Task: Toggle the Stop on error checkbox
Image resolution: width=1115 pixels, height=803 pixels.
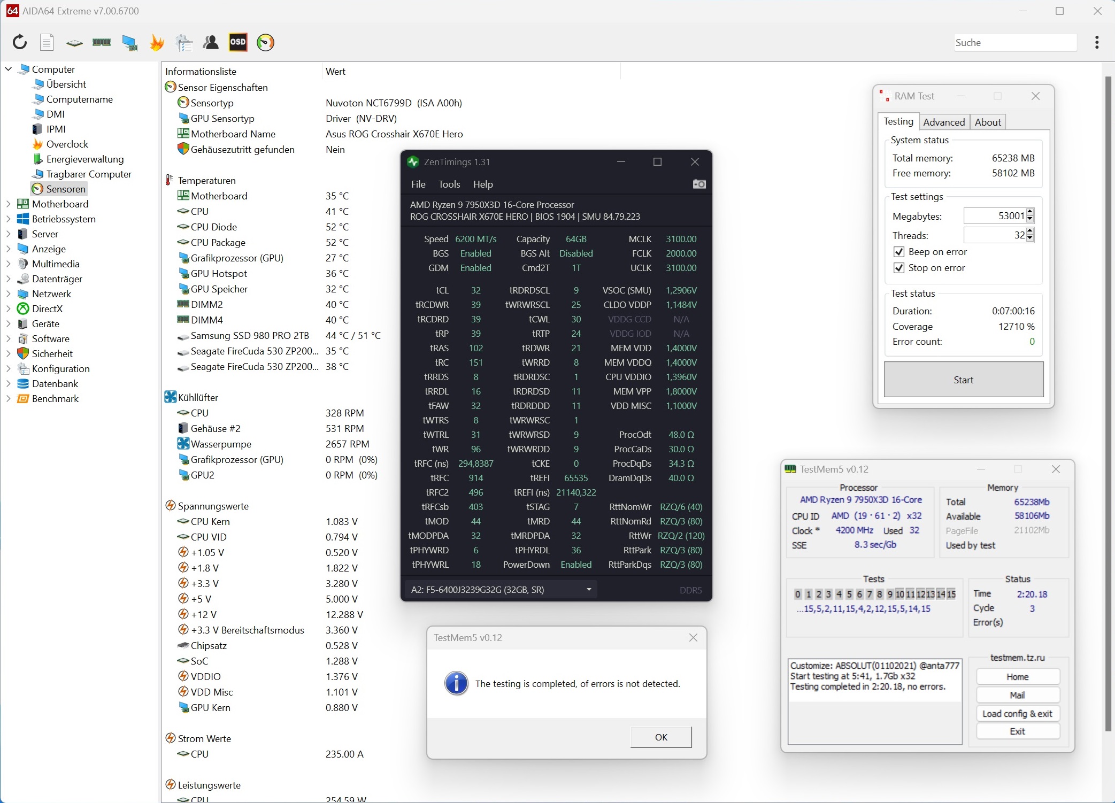Action: 899,268
